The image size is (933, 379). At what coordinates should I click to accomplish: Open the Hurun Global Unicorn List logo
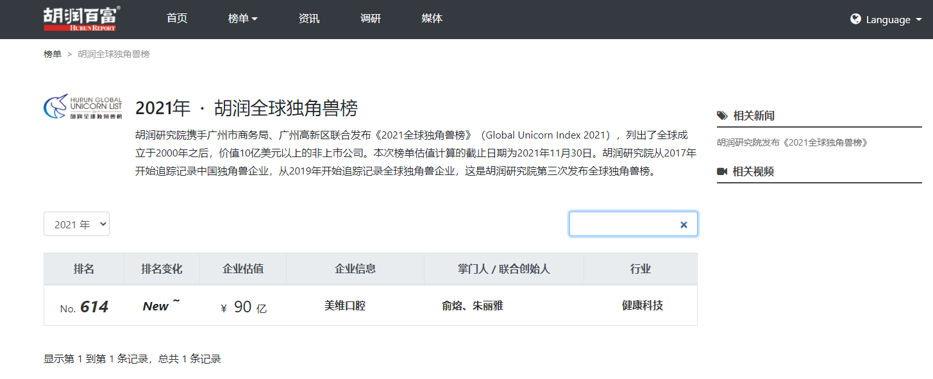(83, 107)
